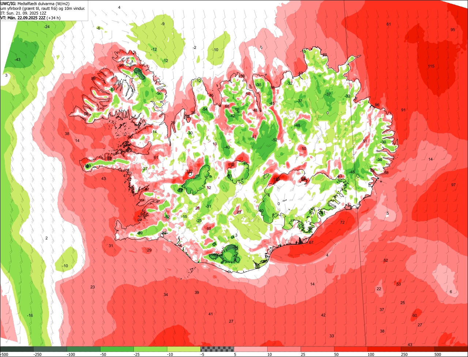
Task: Click the legend color segment between 50 and 100
Action: (x=351, y=349)
